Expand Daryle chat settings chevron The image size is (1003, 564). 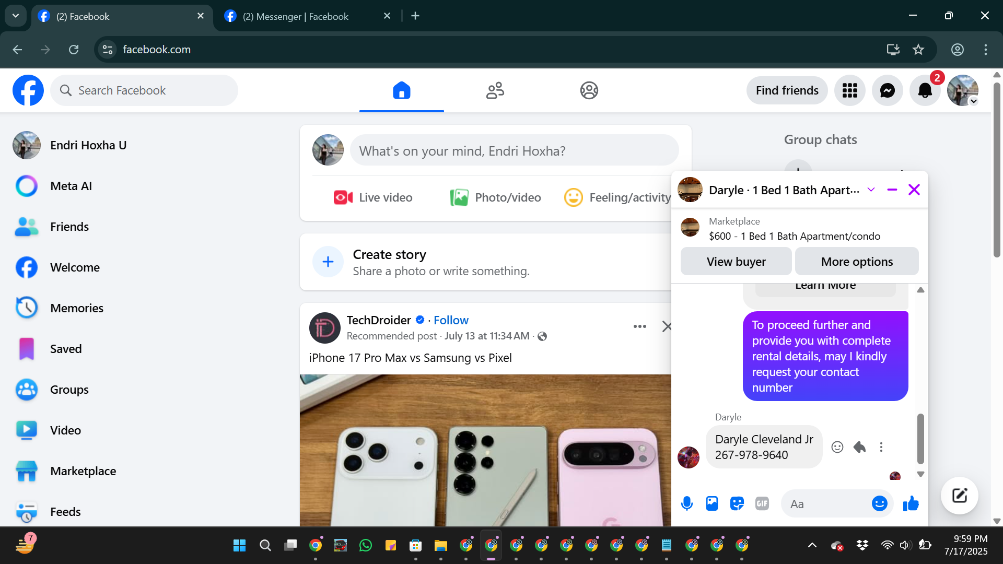pyautogui.click(x=871, y=190)
